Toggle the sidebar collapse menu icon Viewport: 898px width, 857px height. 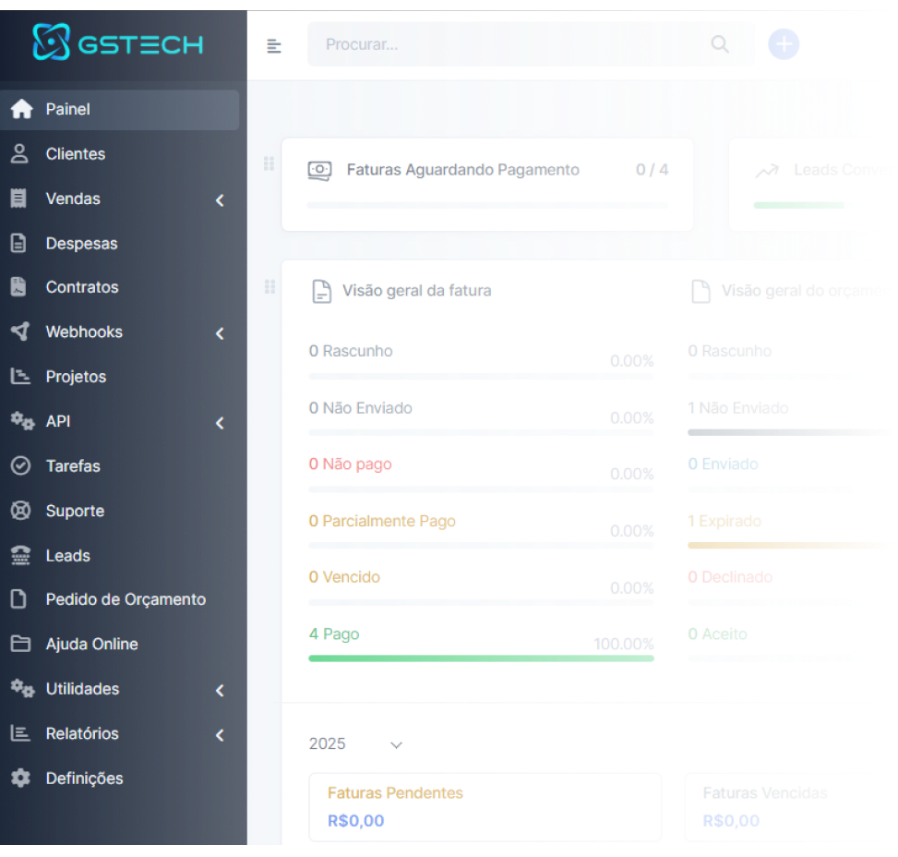[274, 45]
